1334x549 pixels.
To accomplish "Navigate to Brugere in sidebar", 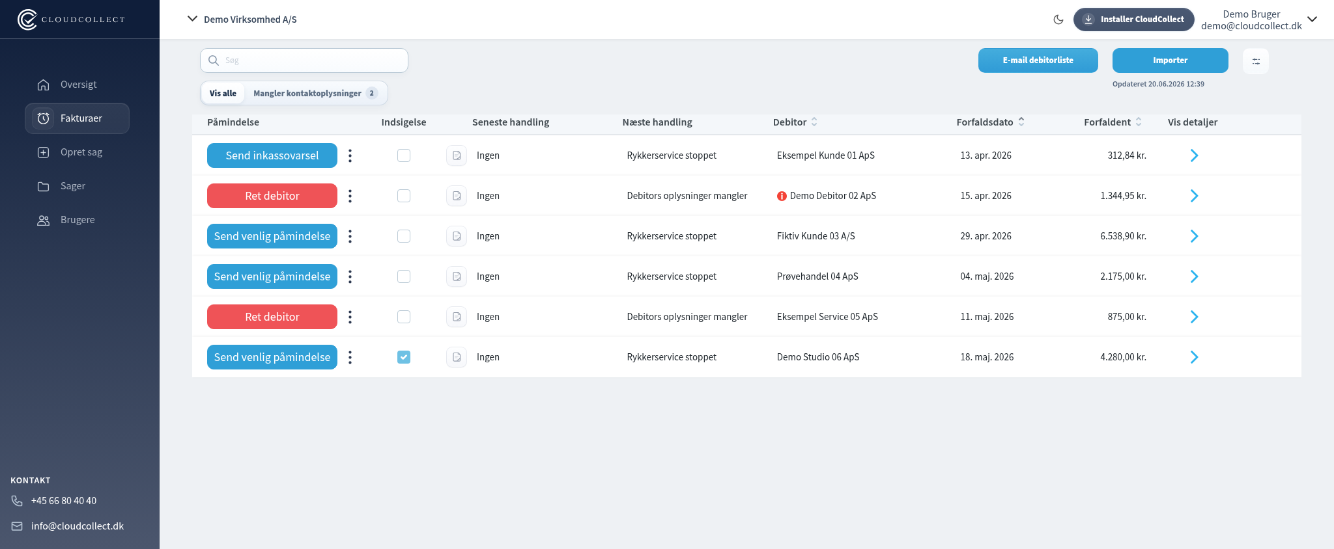I will pyautogui.click(x=77, y=220).
